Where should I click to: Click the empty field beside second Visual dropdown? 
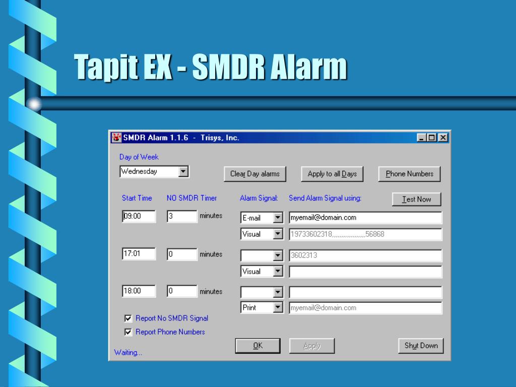pyautogui.click(x=365, y=272)
